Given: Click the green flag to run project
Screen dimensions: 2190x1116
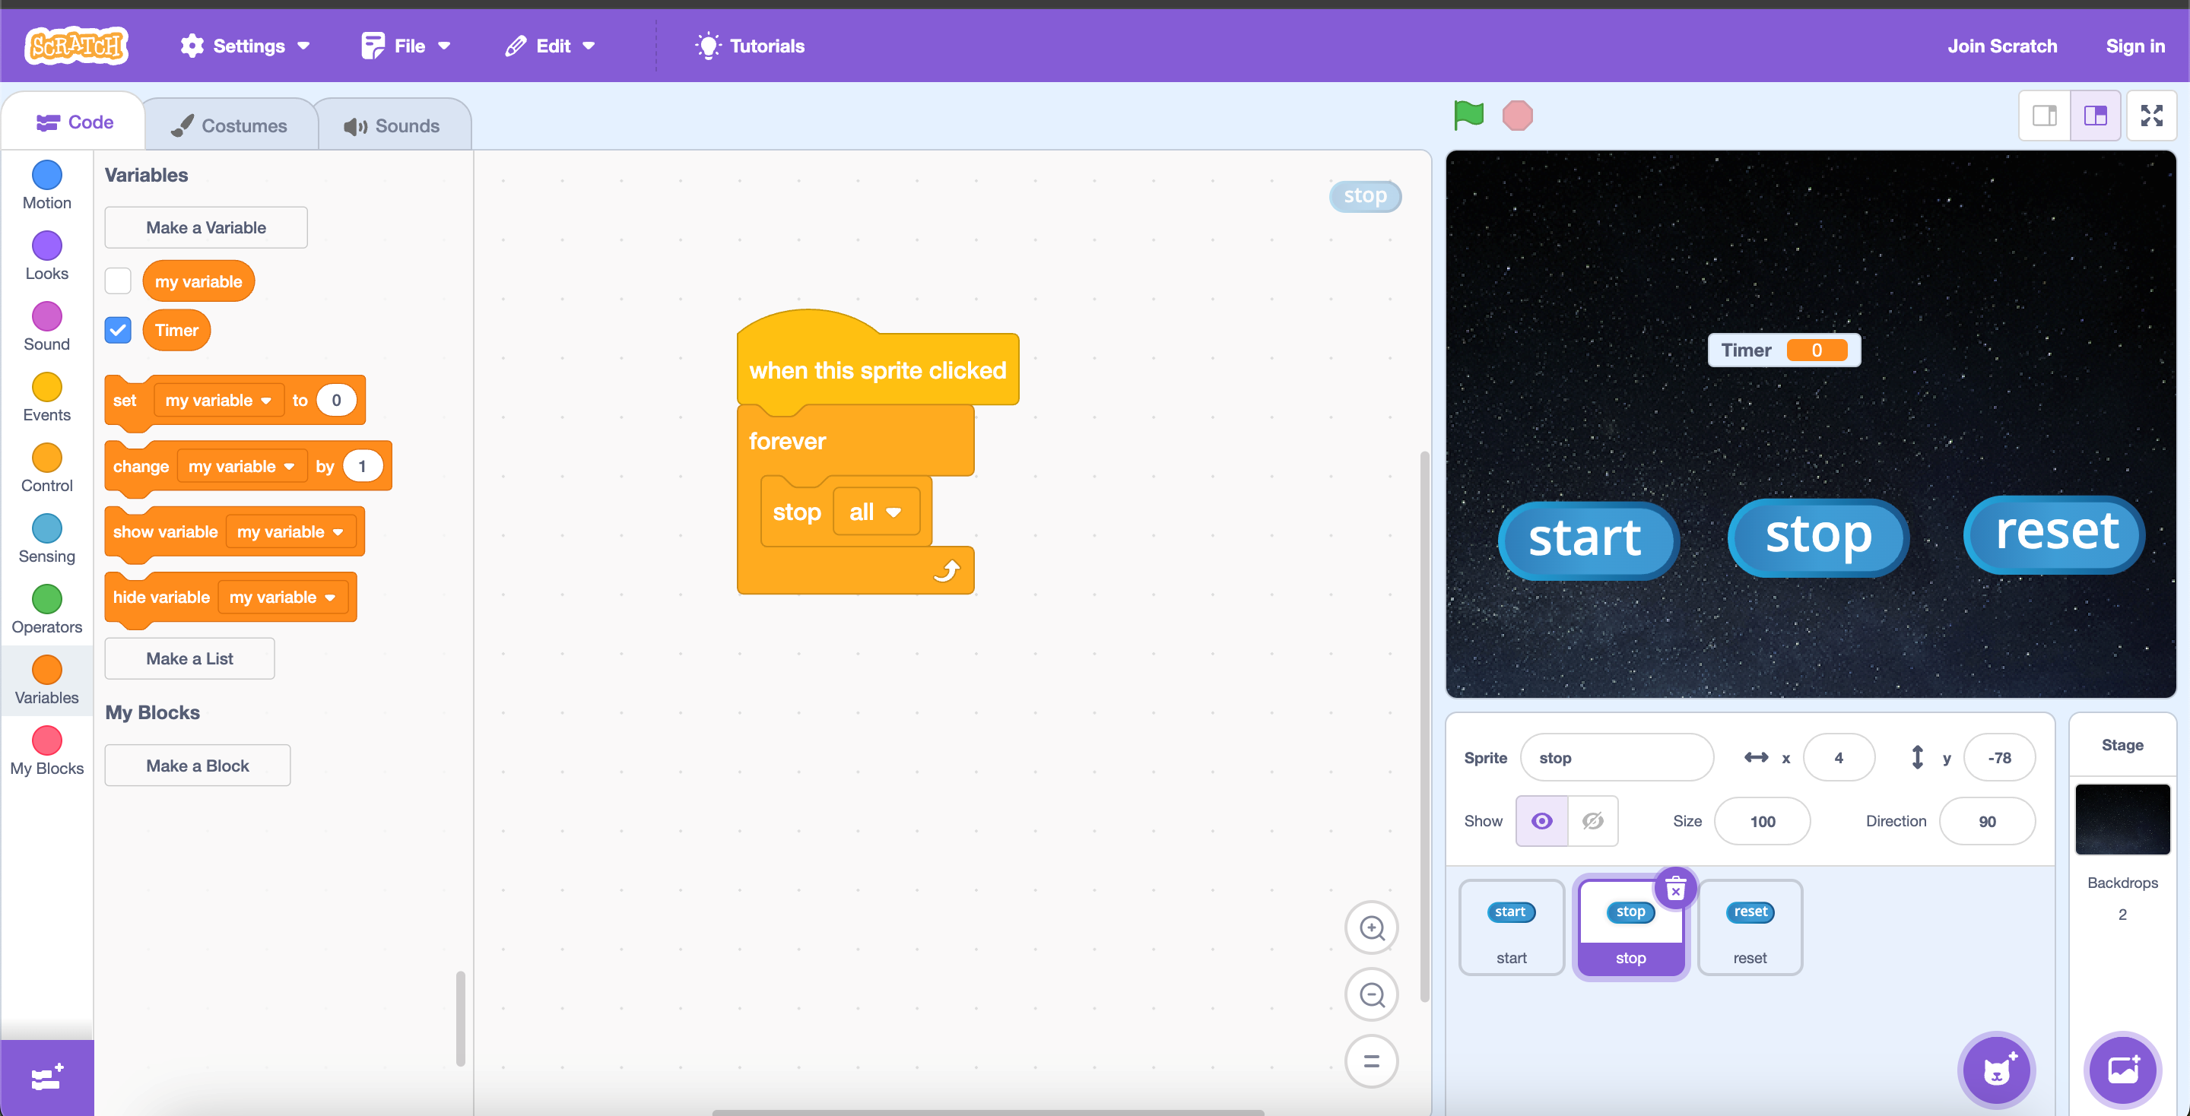Looking at the screenshot, I should [1468, 115].
